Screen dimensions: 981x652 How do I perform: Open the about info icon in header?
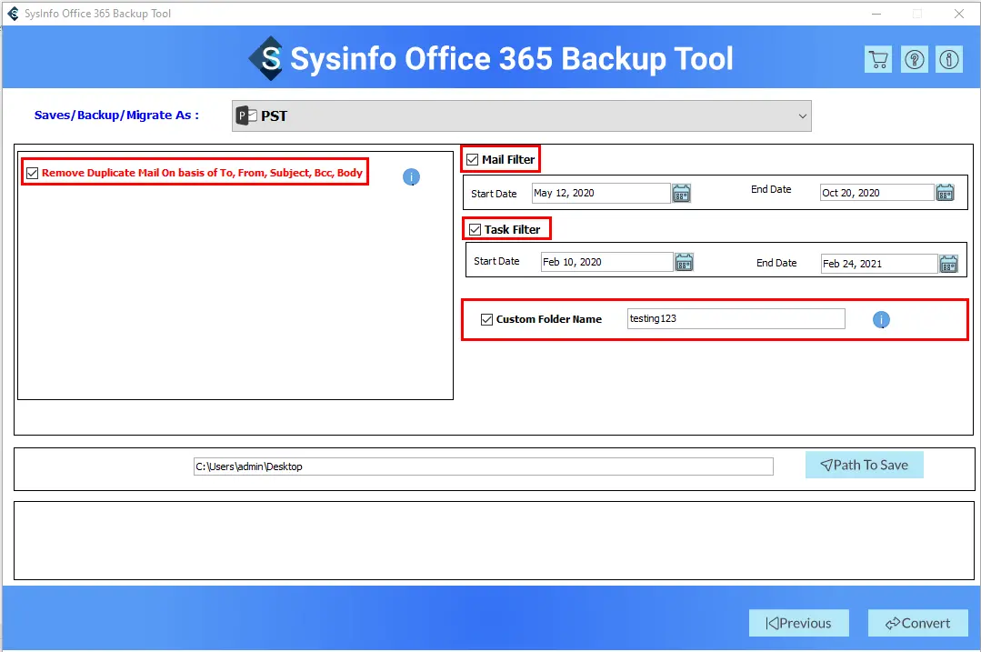tap(949, 59)
